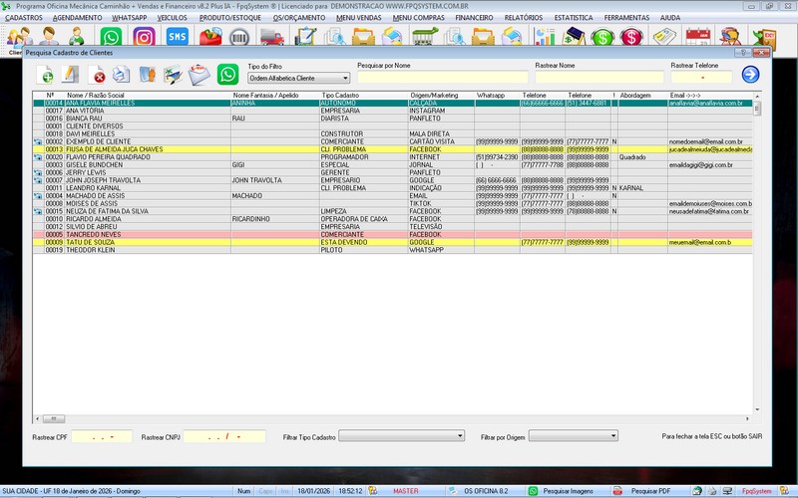
Task: Click the calendar icon in main toolbar
Action: [697, 37]
